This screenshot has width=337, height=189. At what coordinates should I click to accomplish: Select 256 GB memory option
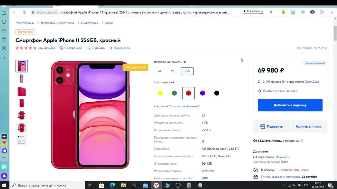point(187,71)
